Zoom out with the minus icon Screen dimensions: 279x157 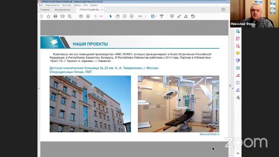[125, 16]
